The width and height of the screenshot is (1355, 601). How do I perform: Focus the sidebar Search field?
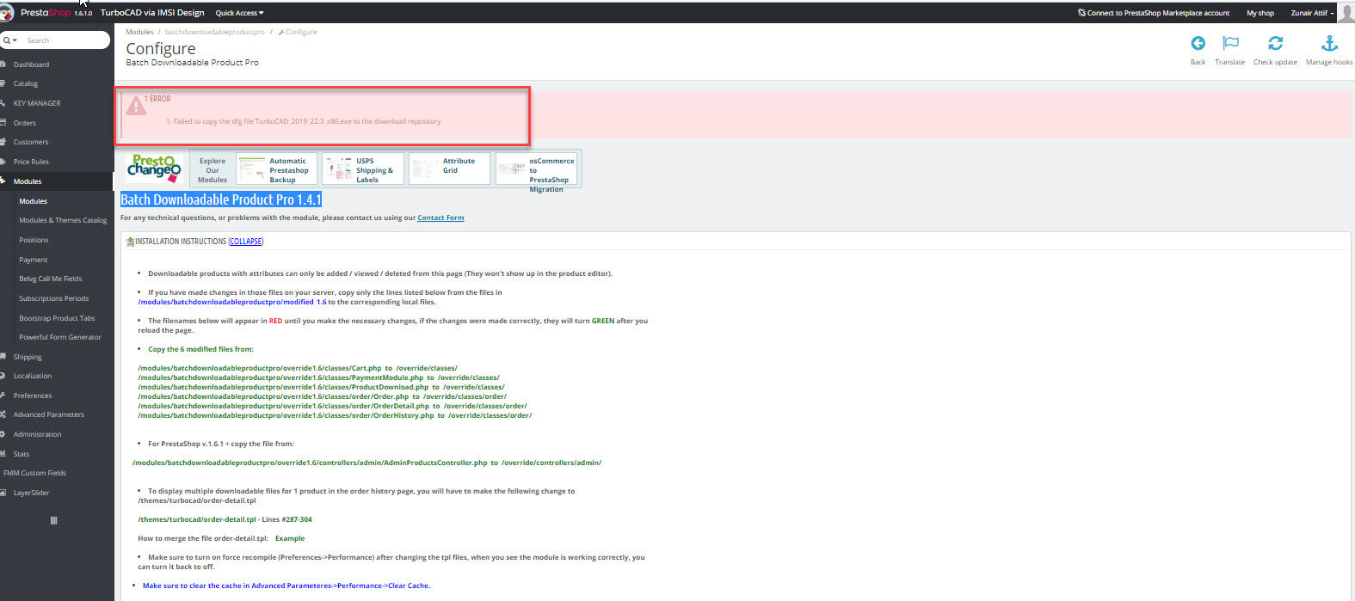(65, 40)
